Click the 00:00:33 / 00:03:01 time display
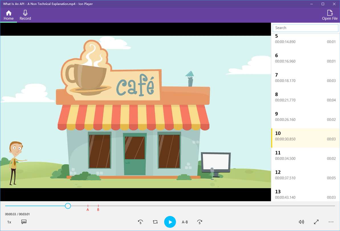The width and height of the screenshot is (340, 231). pyautogui.click(x=17, y=214)
